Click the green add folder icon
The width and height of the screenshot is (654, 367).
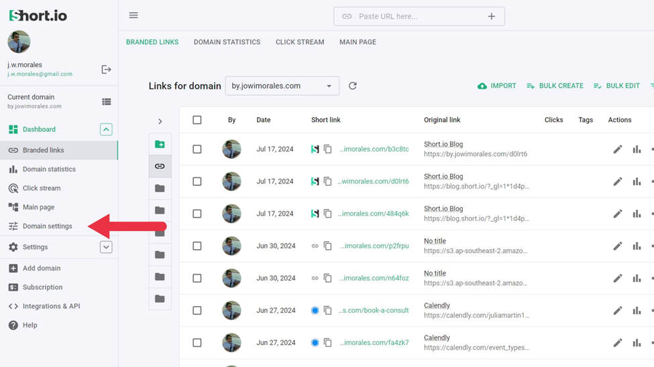(160, 145)
